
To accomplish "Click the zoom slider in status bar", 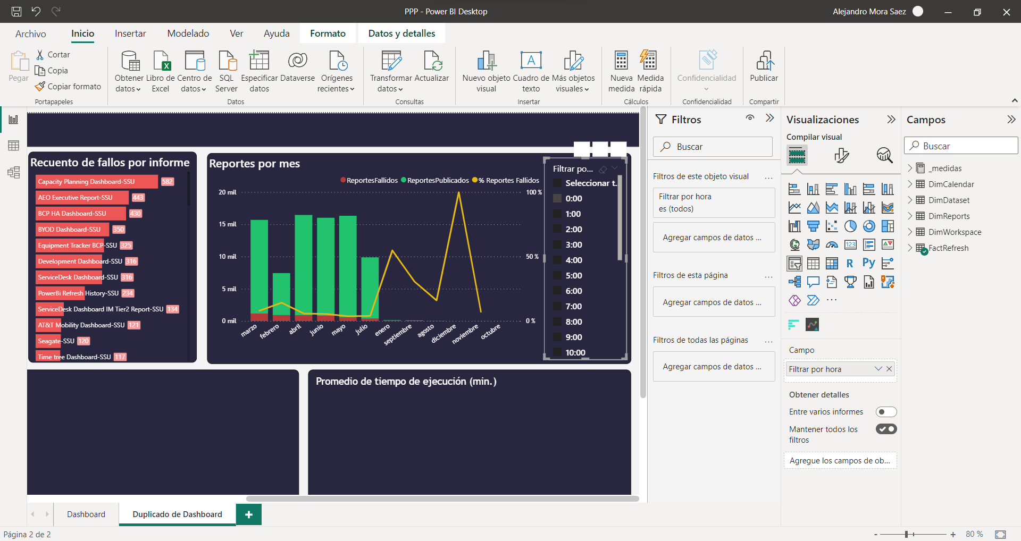I will pos(906,534).
